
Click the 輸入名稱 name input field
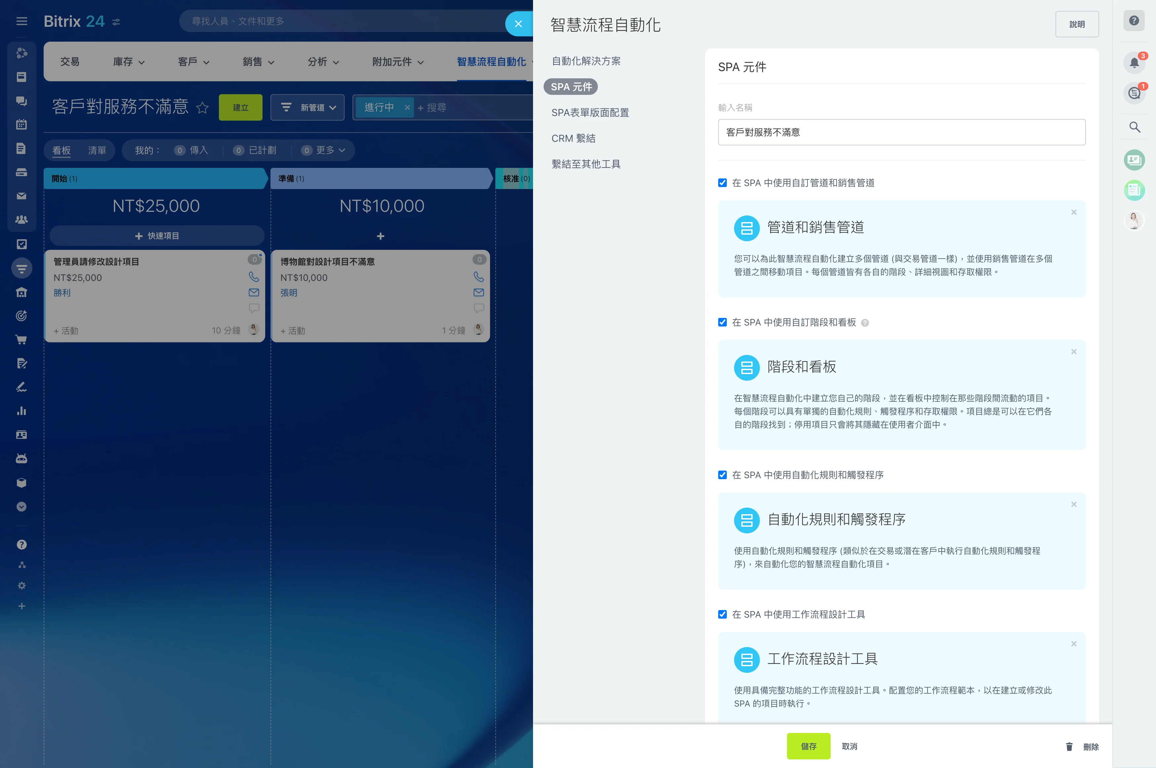click(x=902, y=132)
